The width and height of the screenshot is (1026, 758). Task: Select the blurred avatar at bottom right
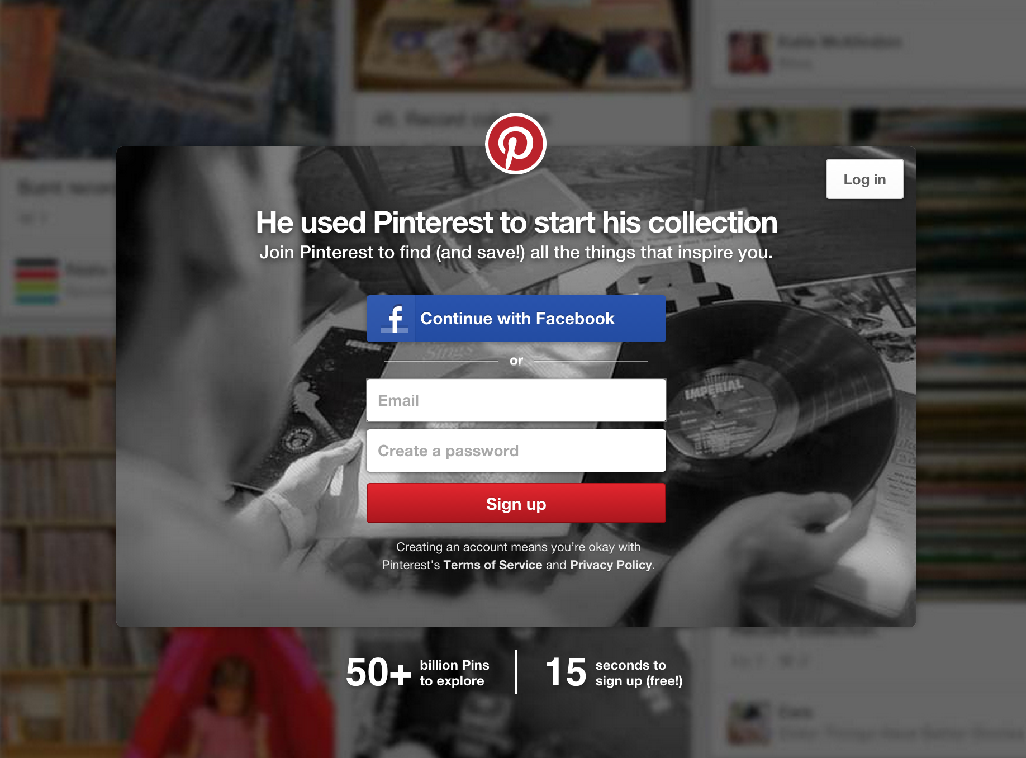[x=750, y=723]
